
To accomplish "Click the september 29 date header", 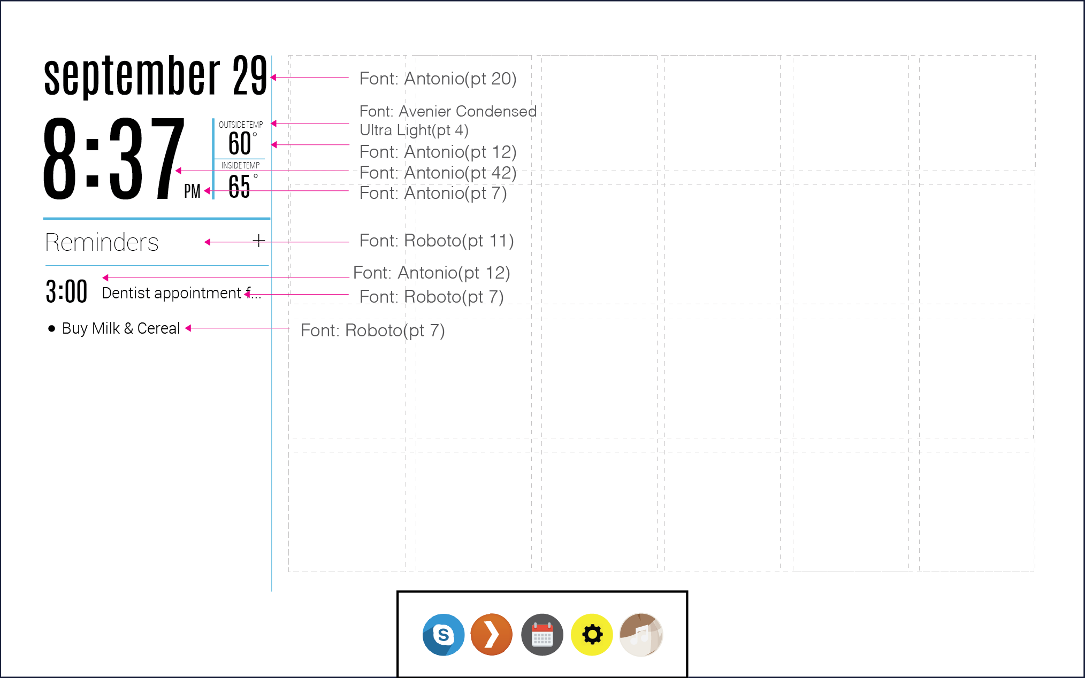I will (155, 75).
